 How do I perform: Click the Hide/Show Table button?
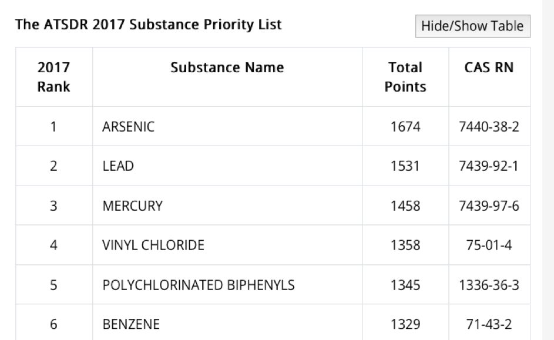473,26
